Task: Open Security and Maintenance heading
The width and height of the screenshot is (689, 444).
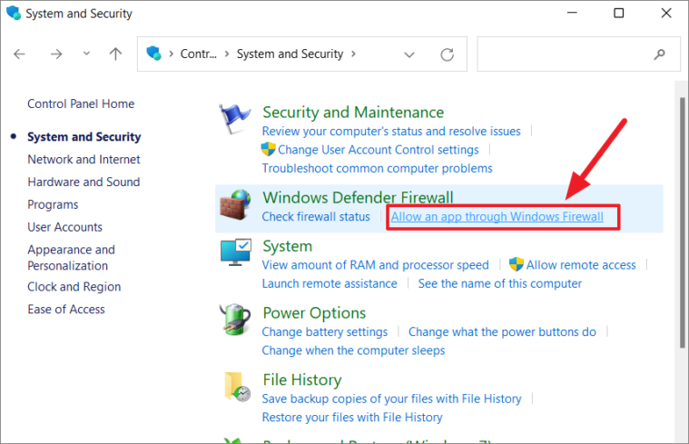Action: coord(353,112)
